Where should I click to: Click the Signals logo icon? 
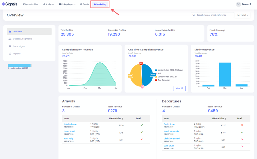4,4
